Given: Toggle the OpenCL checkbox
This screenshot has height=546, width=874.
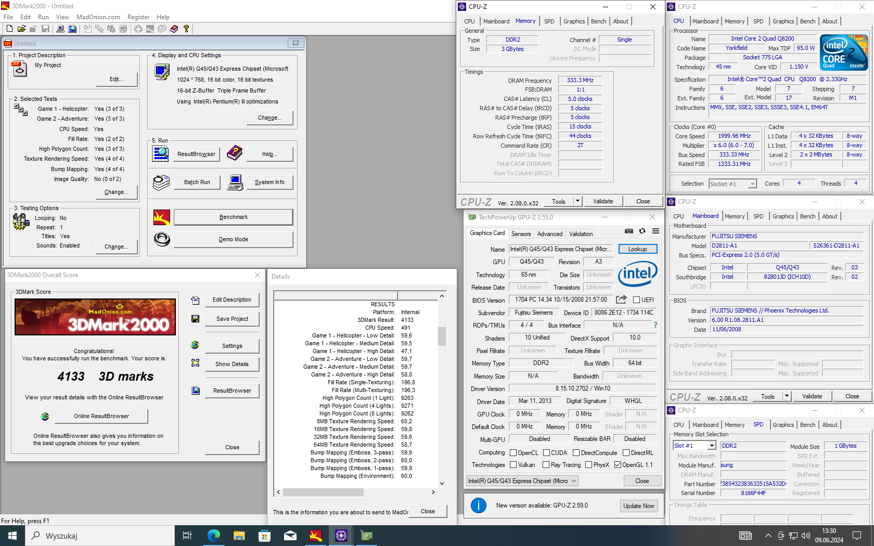Looking at the screenshot, I should 513,453.
